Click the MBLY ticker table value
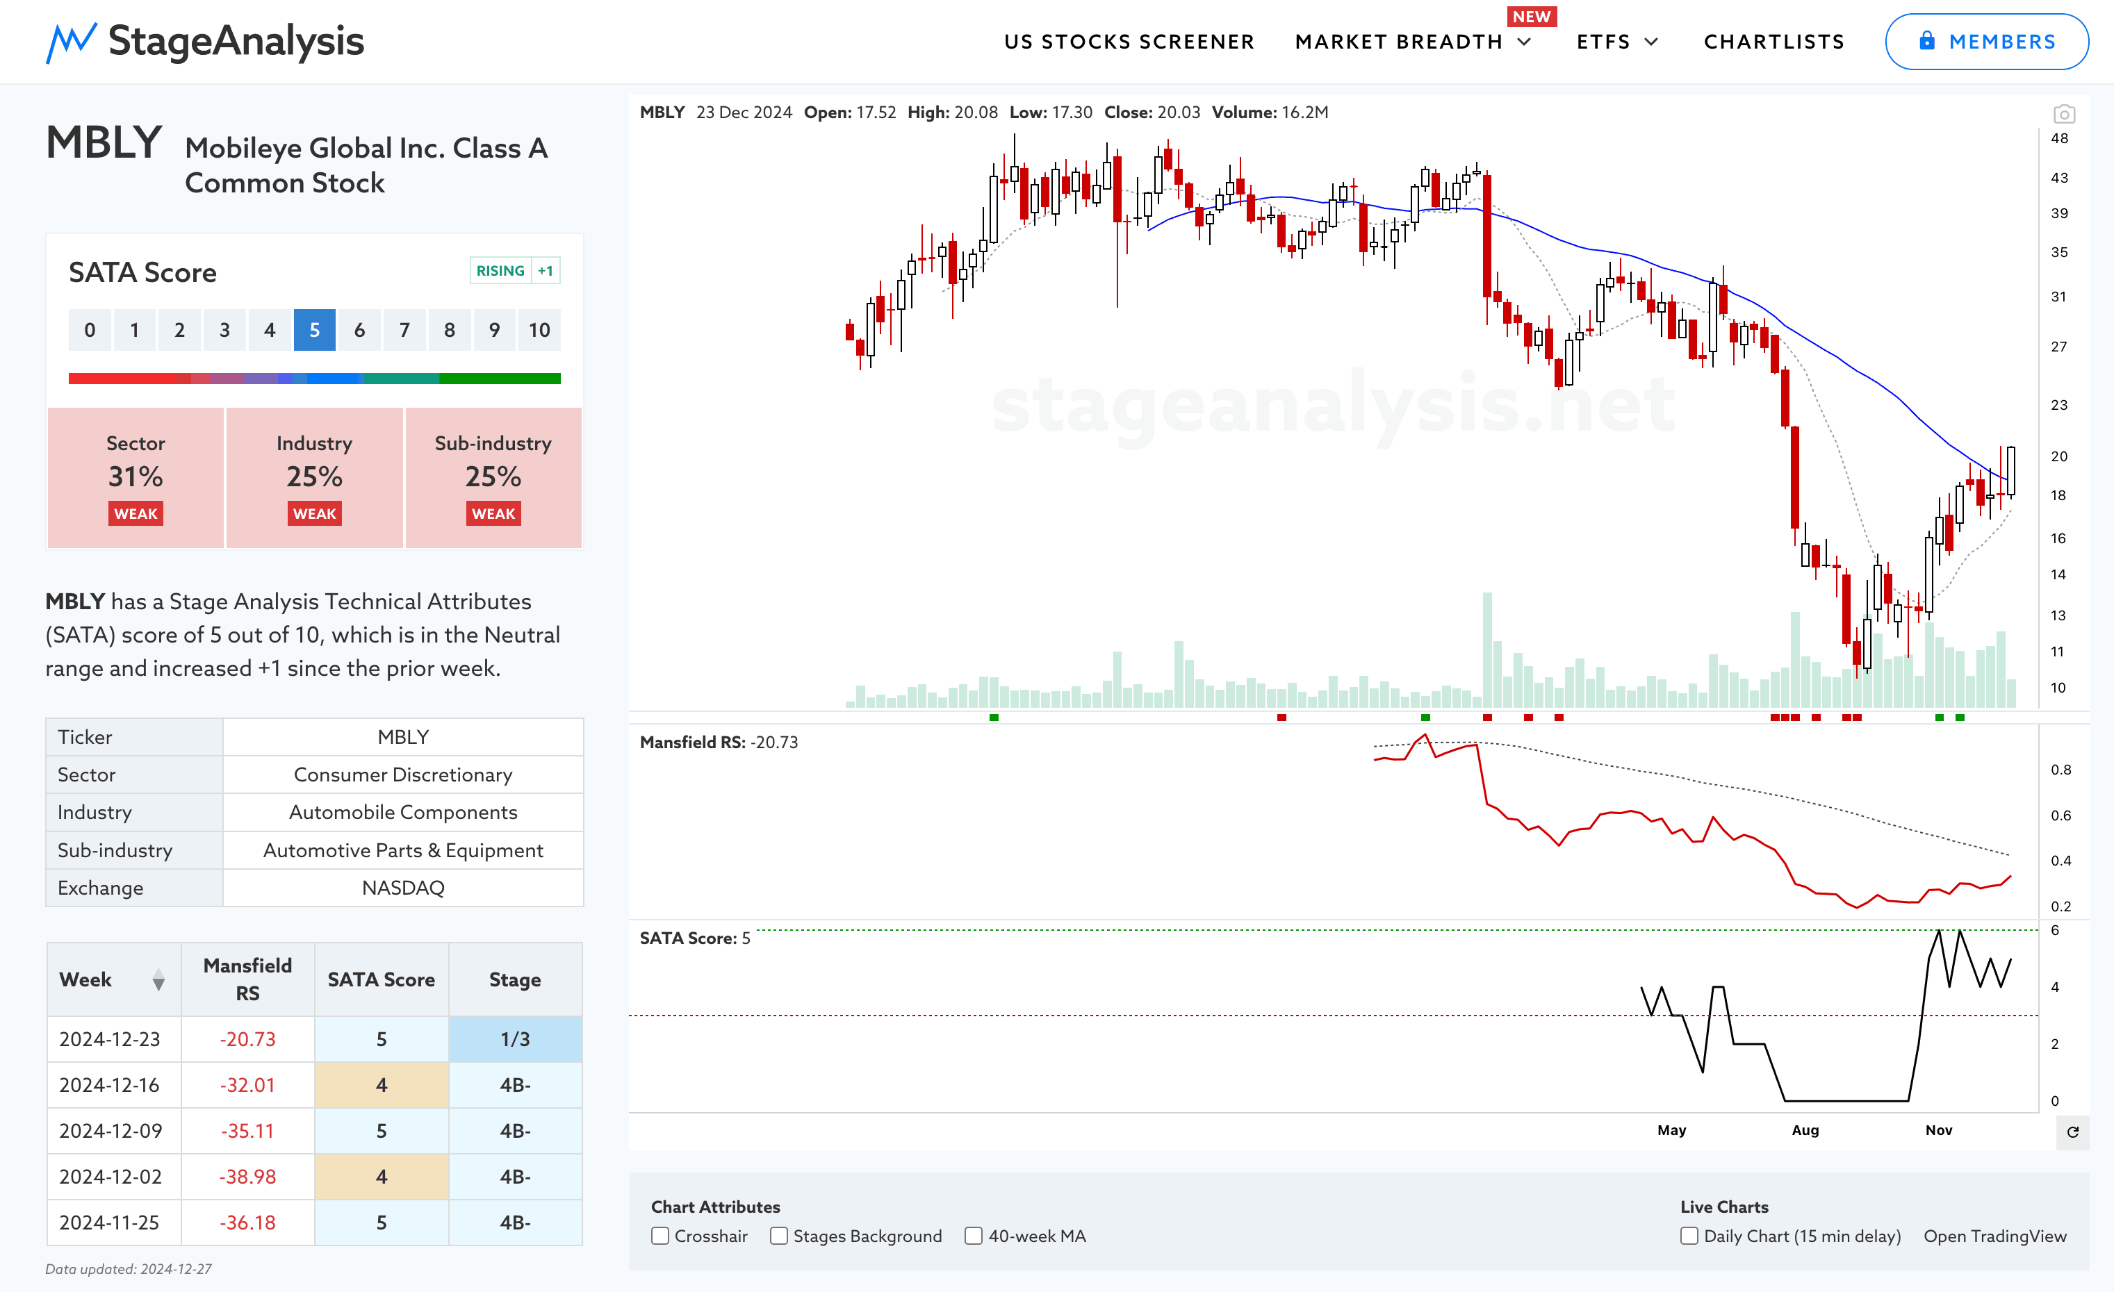Screen dimensions: 2114x1292 pos(402,737)
